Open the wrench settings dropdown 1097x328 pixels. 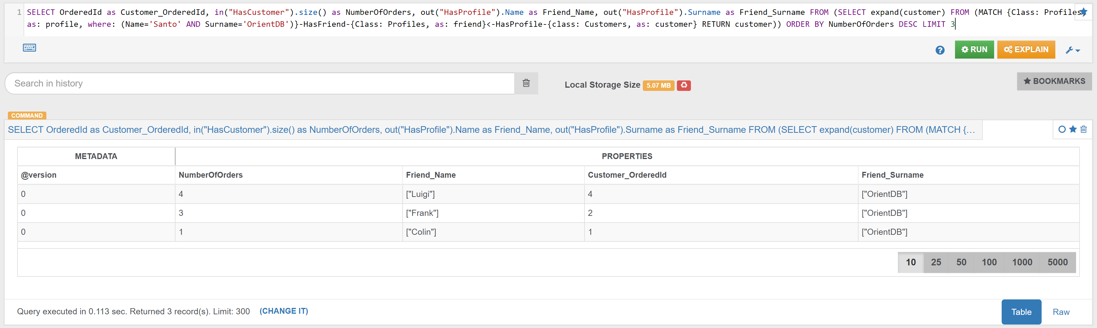tap(1073, 50)
